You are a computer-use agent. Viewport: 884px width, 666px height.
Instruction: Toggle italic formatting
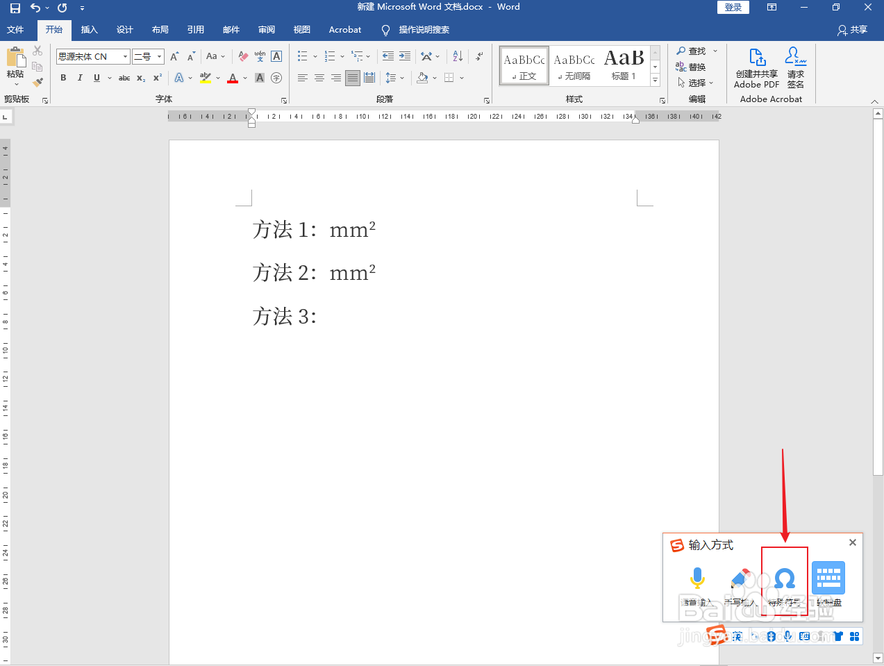pyautogui.click(x=80, y=78)
